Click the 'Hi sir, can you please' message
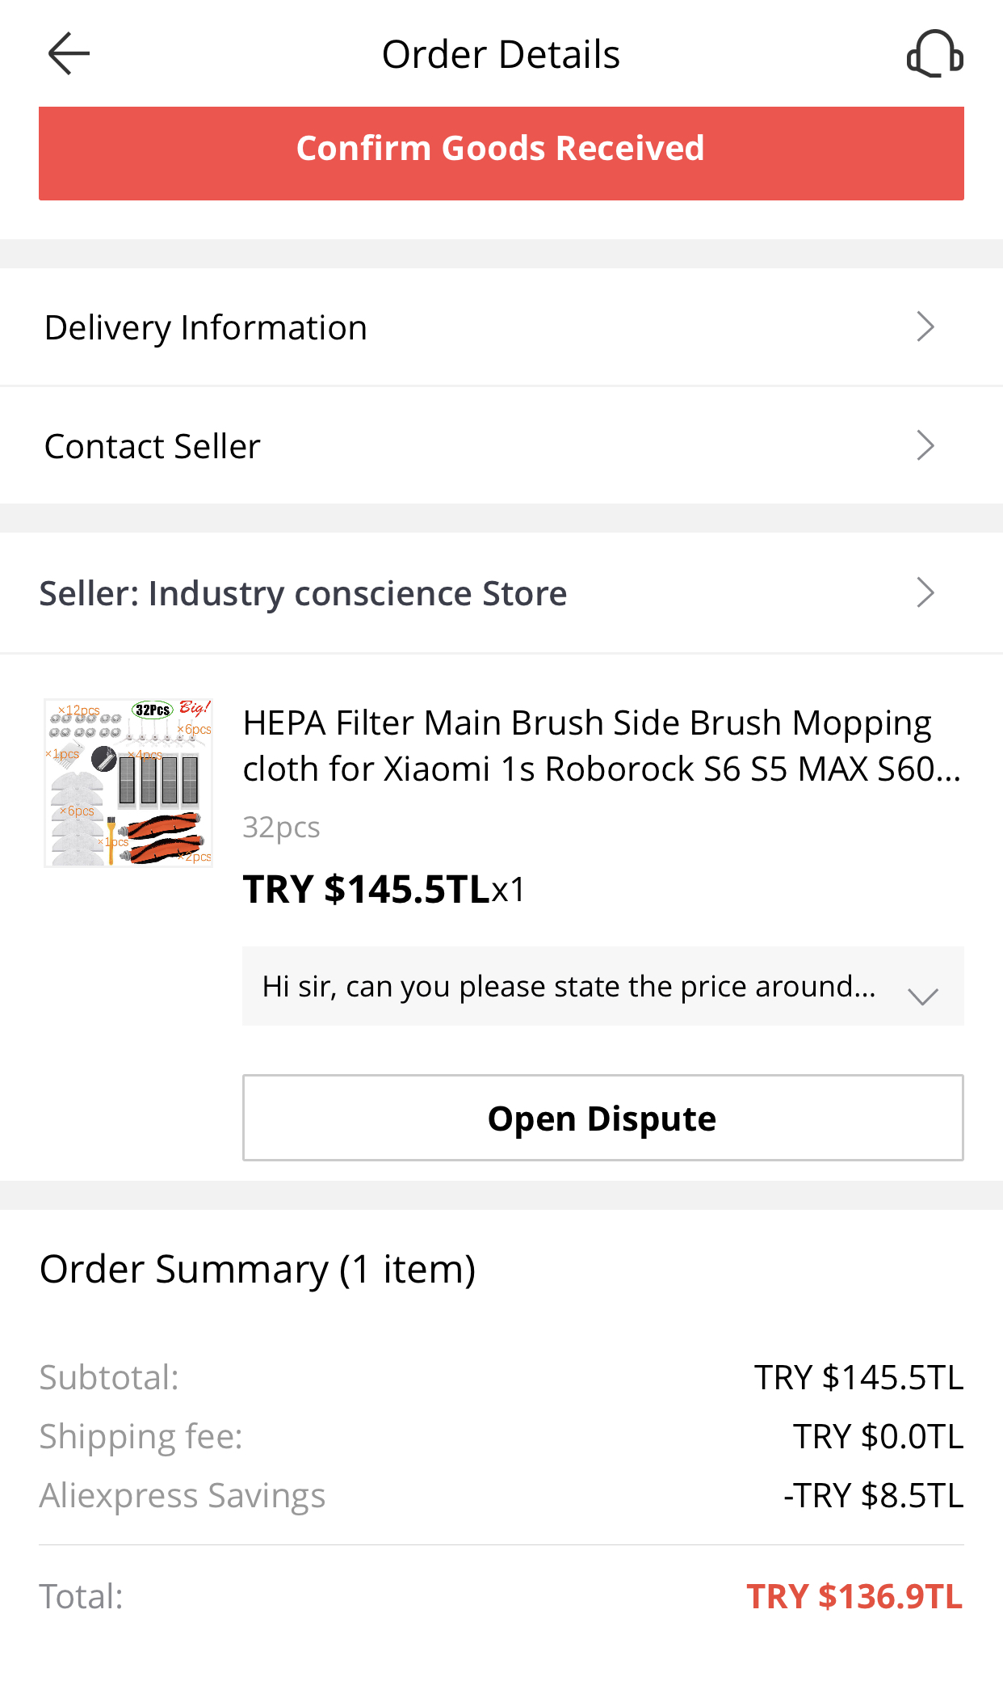1003x1698 pixels. [x=569, y=987]
